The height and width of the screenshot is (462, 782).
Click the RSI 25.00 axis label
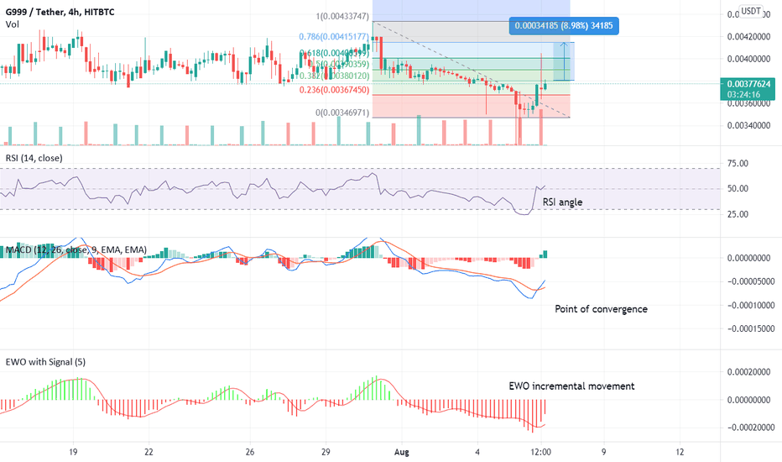point(738,214)
